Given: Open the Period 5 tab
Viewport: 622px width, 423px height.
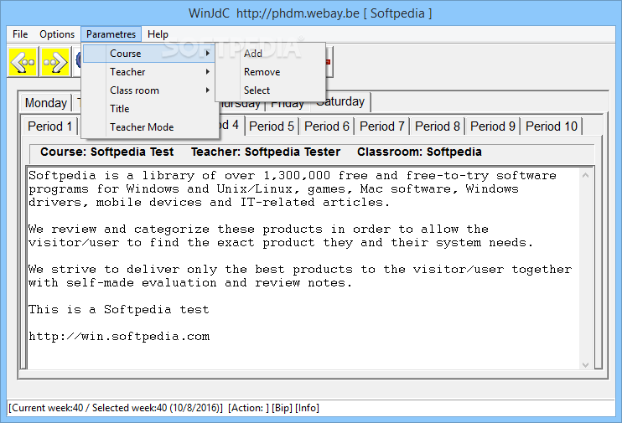Looking at the screenshot, I should click(272, 126).
